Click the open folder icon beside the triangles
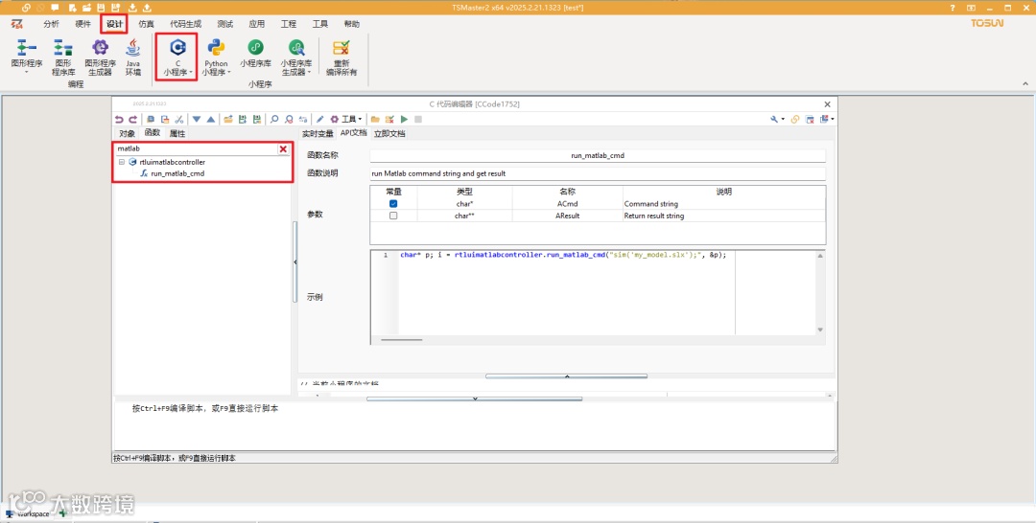The height and width of the screenshot is (523, 1036). pos(228,120)
